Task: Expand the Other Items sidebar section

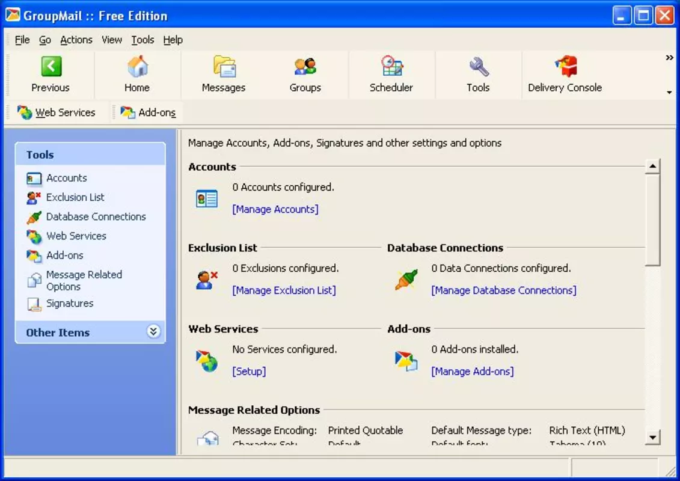Action: (x=153, y=332)
